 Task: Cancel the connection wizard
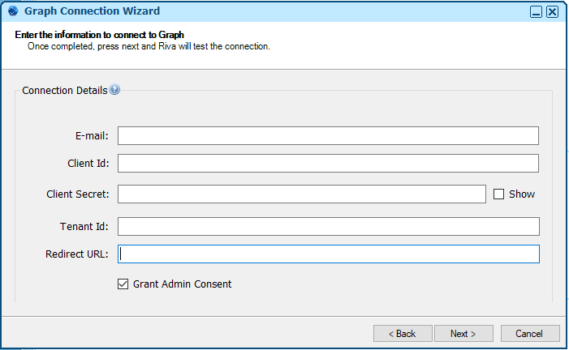point(530,334)
